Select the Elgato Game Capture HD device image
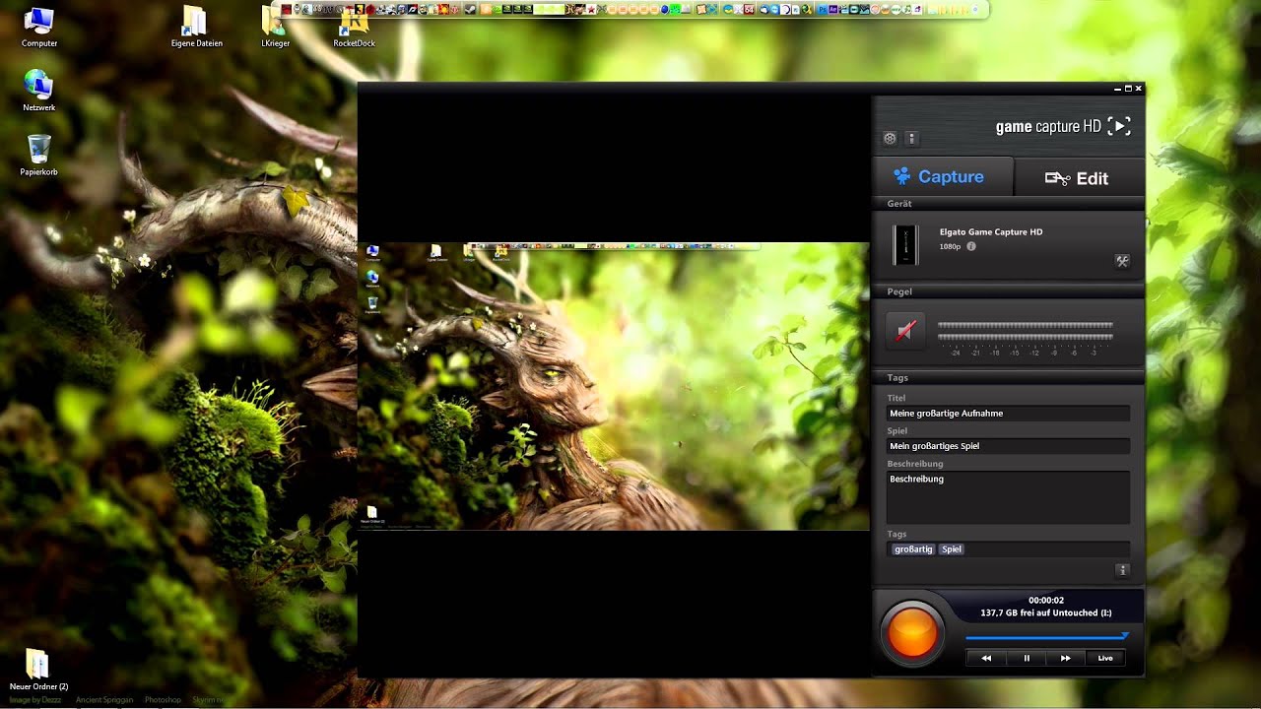This screenshot has width=1261, height=709. click(905, 245)
